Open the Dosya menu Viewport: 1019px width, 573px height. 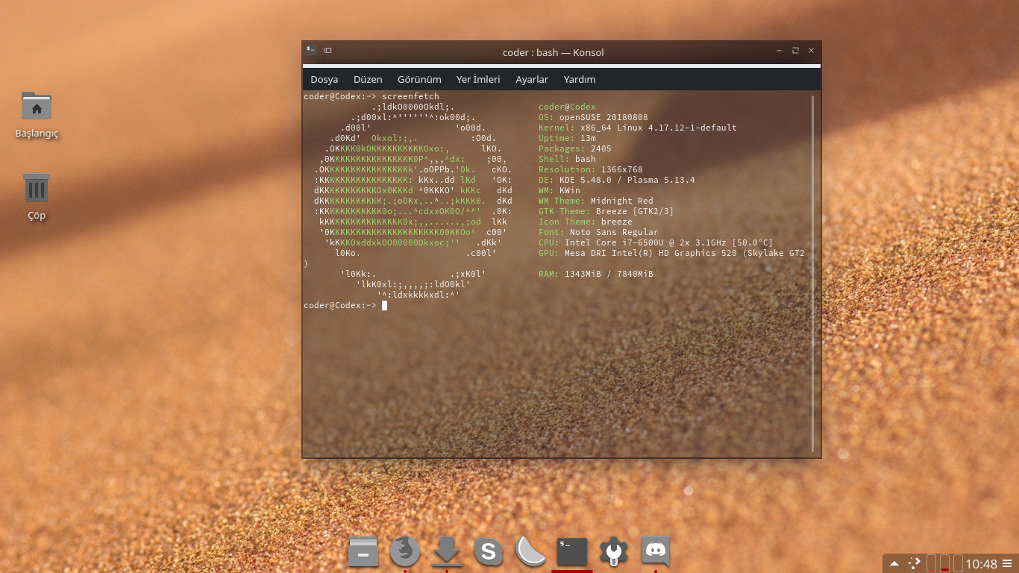[324, 79]
